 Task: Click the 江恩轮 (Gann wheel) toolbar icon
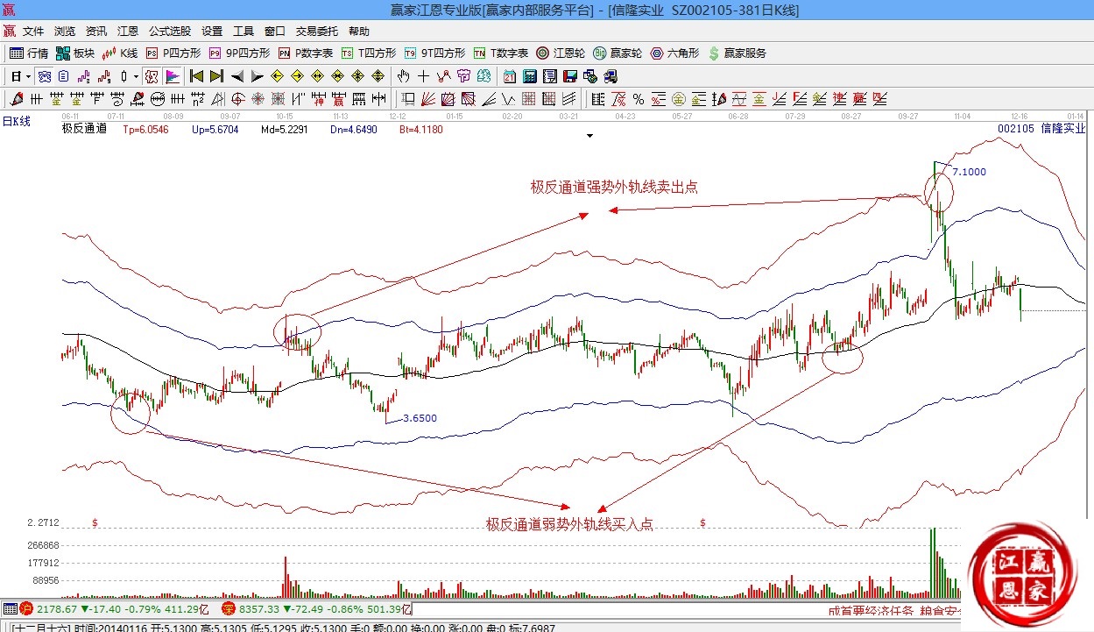(561, 53)
